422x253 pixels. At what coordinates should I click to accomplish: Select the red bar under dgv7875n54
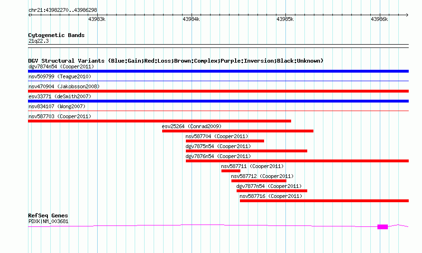coord(247,151)
